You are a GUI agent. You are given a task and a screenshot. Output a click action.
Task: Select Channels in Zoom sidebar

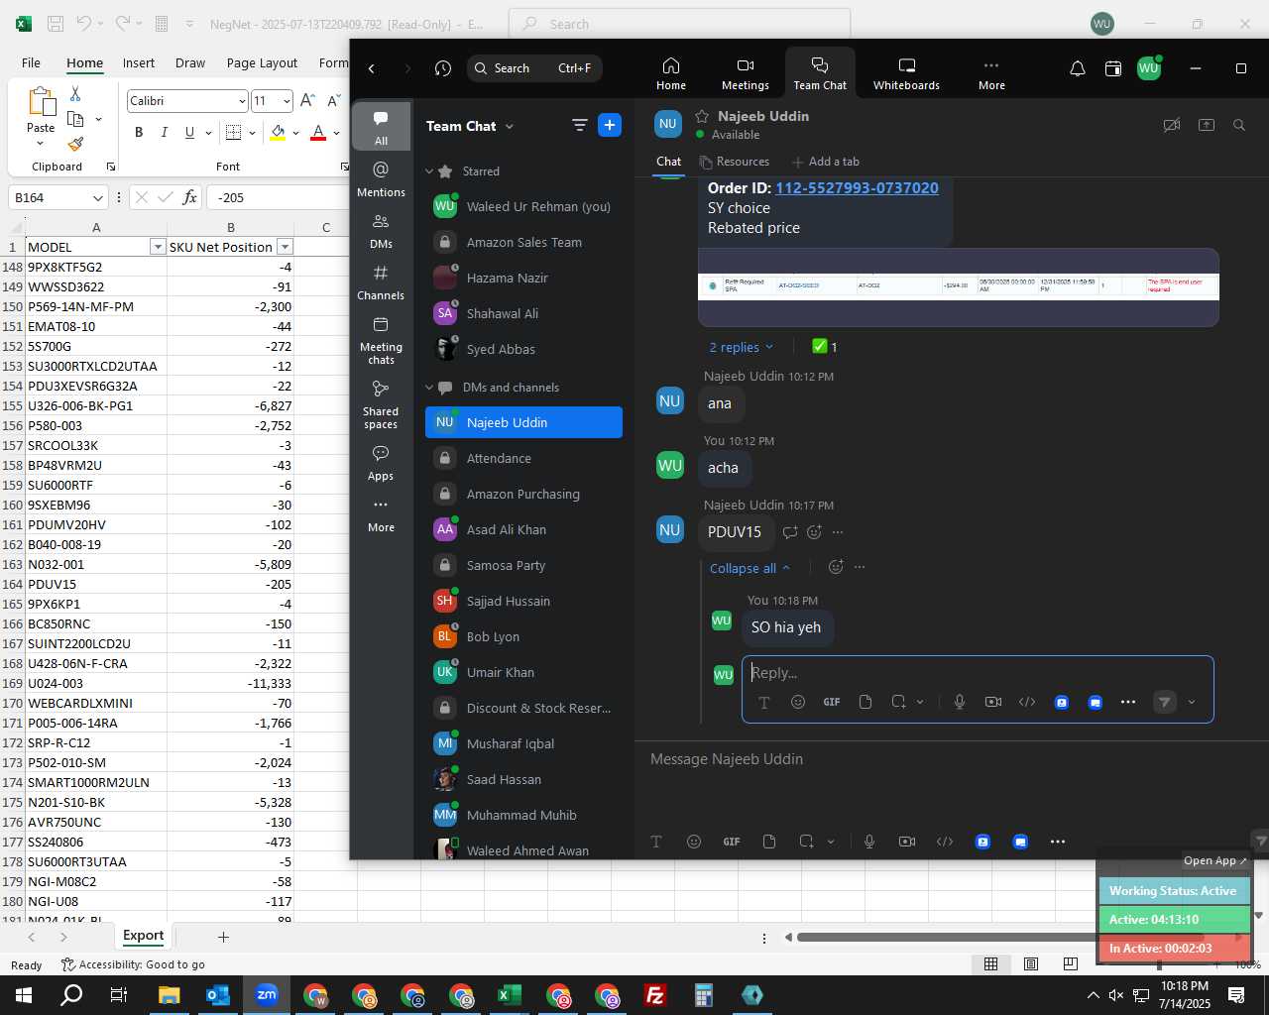(381, 282)
